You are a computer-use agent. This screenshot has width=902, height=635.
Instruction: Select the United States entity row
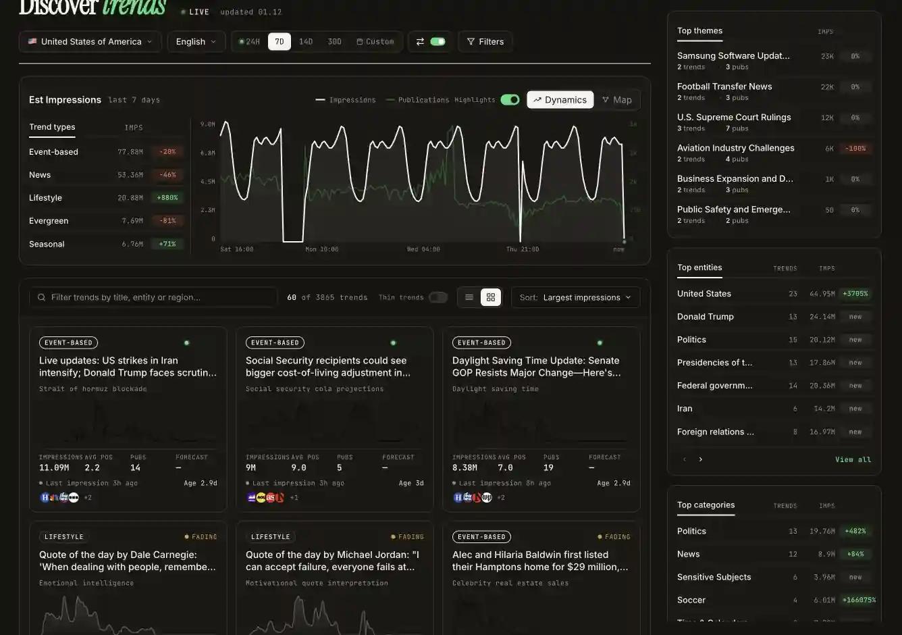pos(774,294)
